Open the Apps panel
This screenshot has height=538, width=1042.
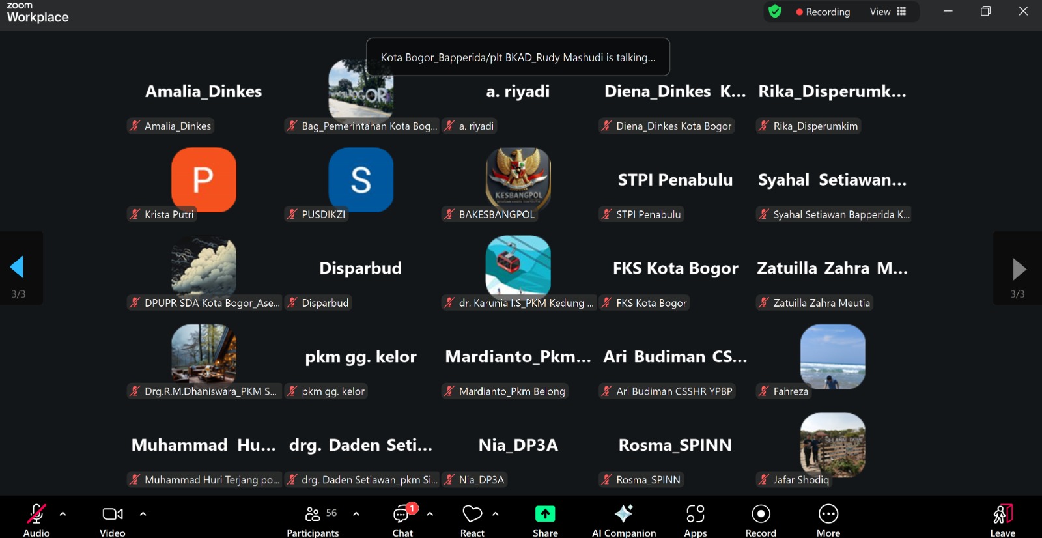coord(695,520)
